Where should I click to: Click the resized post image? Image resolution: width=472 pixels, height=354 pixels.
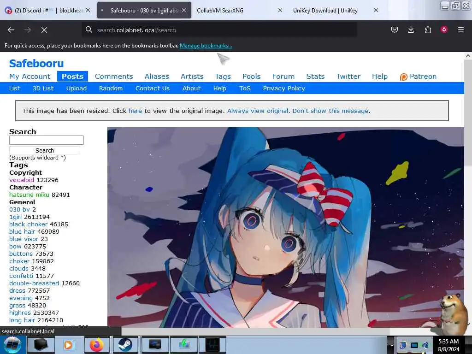coord(286,227)
